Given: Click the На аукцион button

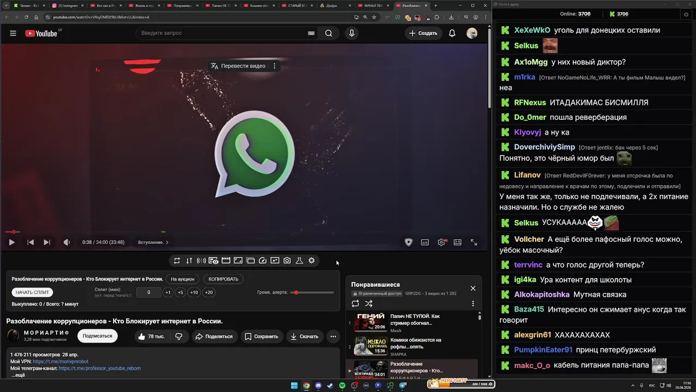Looking at the screenshot, I should click(x=183, y=279).
